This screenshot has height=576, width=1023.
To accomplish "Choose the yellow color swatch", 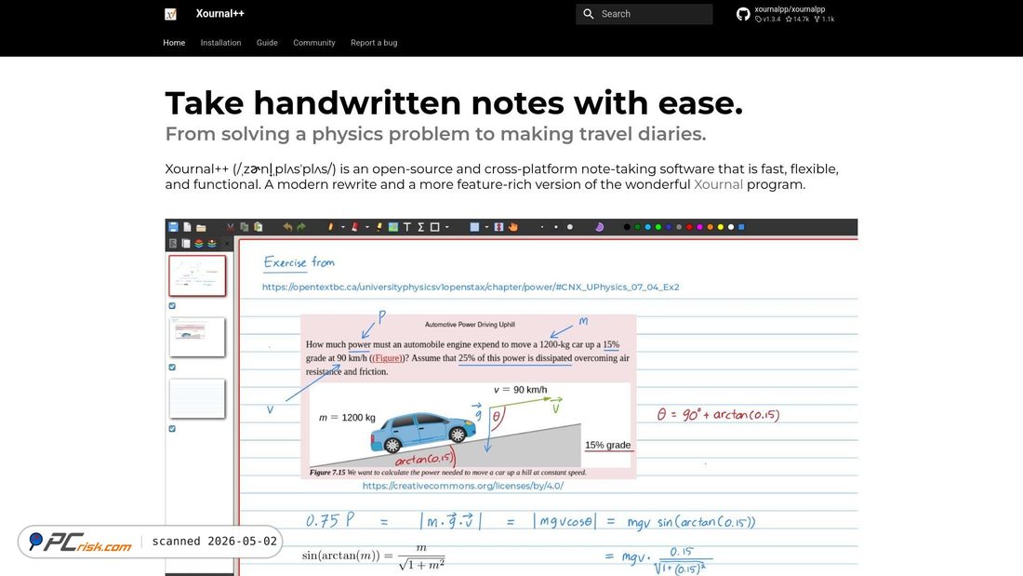I will (x=720, y=227).
